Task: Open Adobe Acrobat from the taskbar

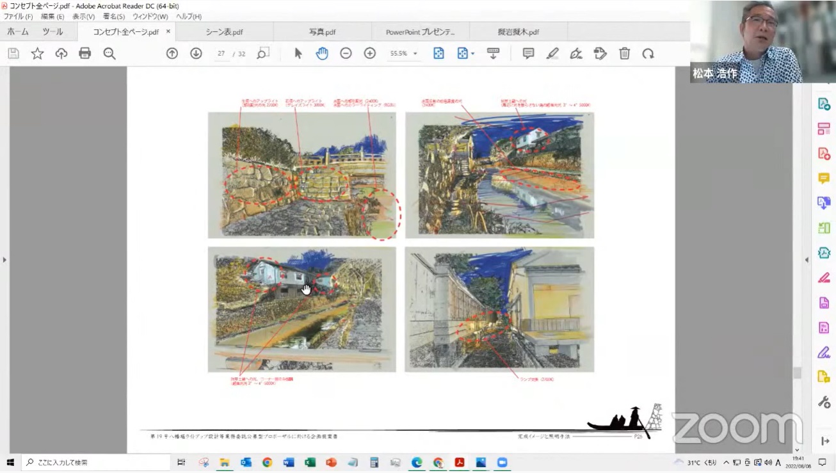Action: (x=459, y=462)
